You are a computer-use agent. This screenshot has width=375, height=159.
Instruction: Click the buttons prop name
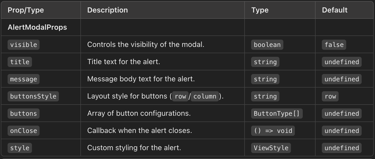coord(24,113)
